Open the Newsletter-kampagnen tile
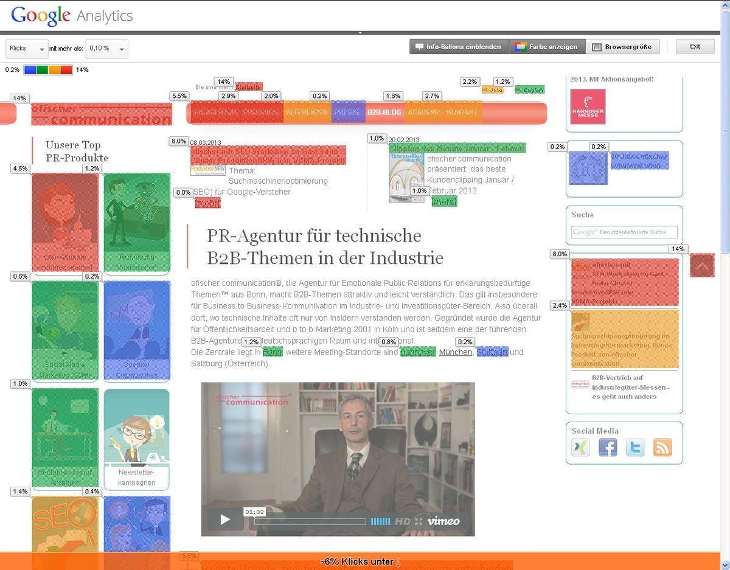The width and height of the screenshot is (730, 570). [137, 440]
